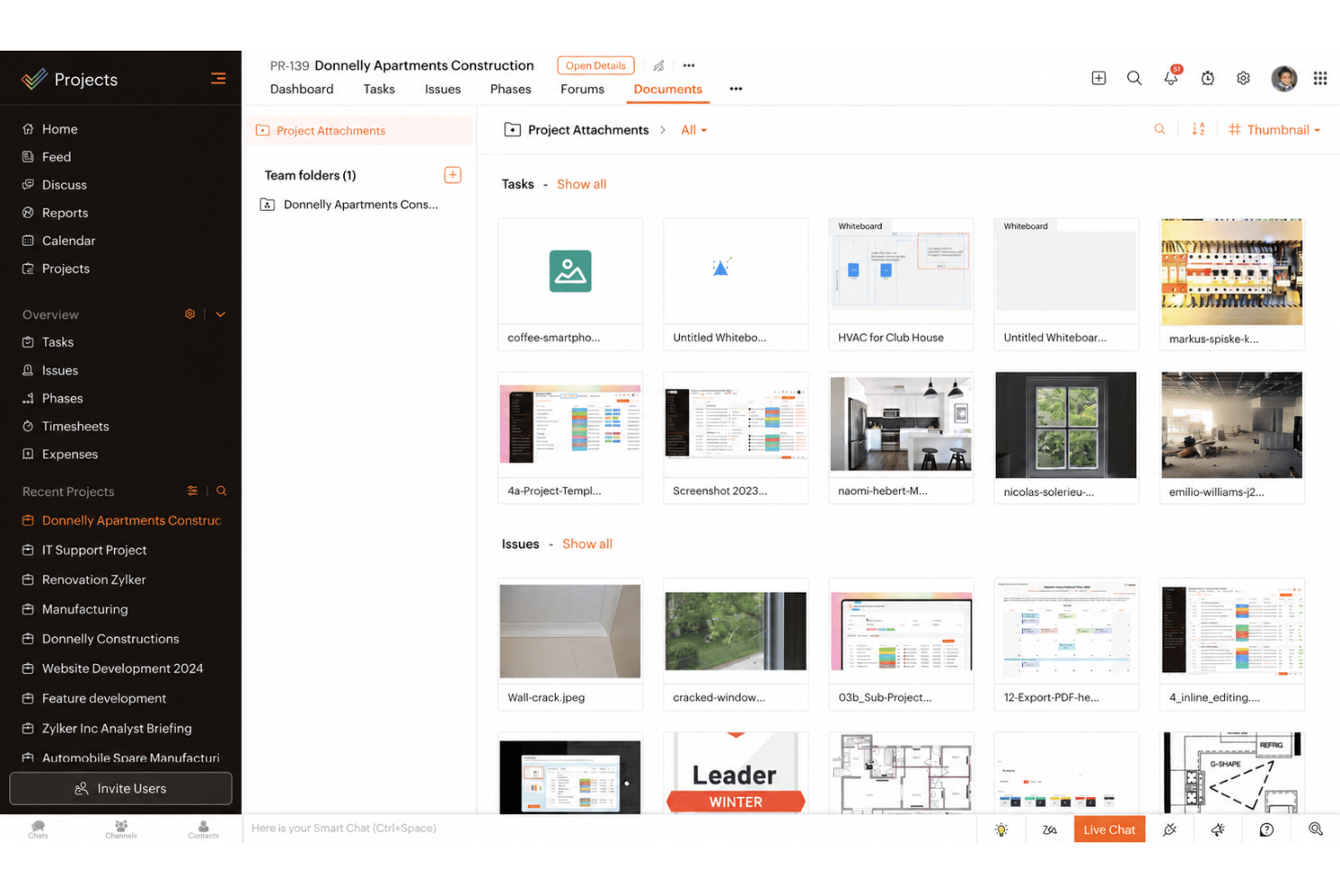
Task: Open the All filter dropdown
Action: [694, 129]
